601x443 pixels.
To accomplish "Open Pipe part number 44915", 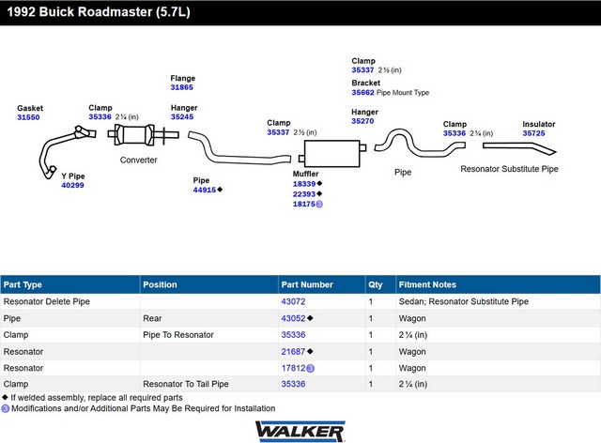I will (205, 190).
